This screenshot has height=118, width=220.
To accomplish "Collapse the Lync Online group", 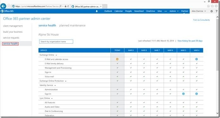I will coord(52,98).
